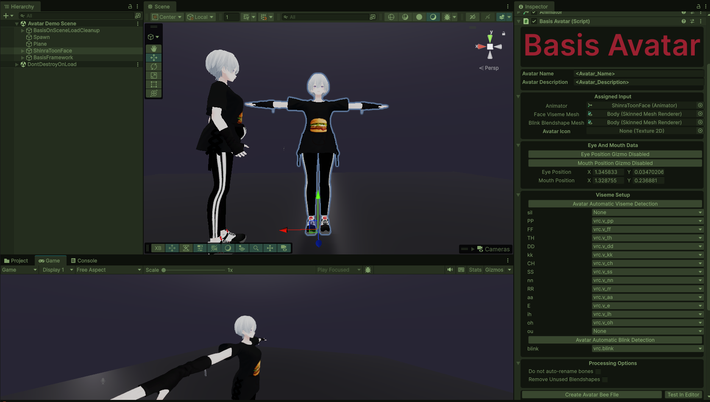Click Avatar Automatic Blink Detection button
Screen dimensions: 710x402
tap(615, 340)
